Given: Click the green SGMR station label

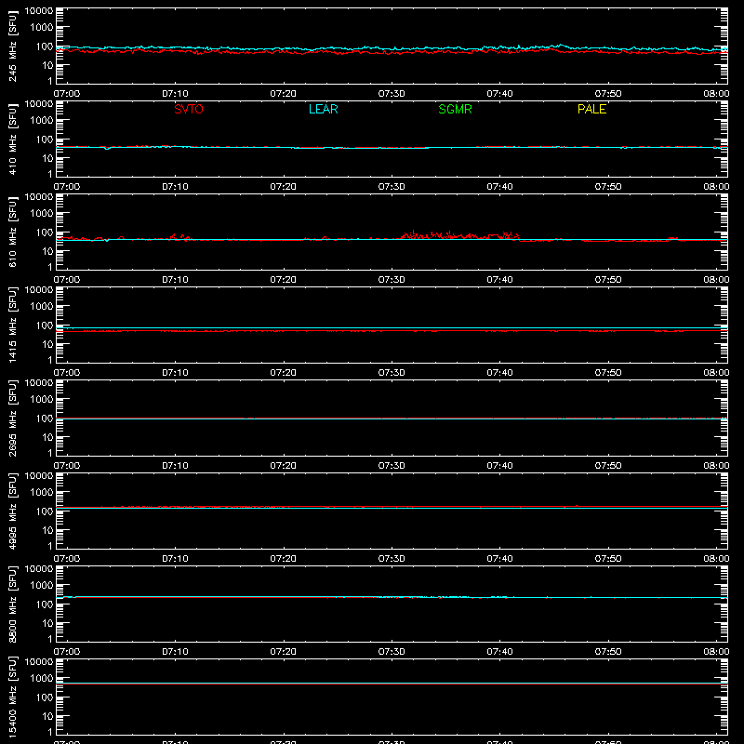Looking at the screenshot, I should (455, 109).
